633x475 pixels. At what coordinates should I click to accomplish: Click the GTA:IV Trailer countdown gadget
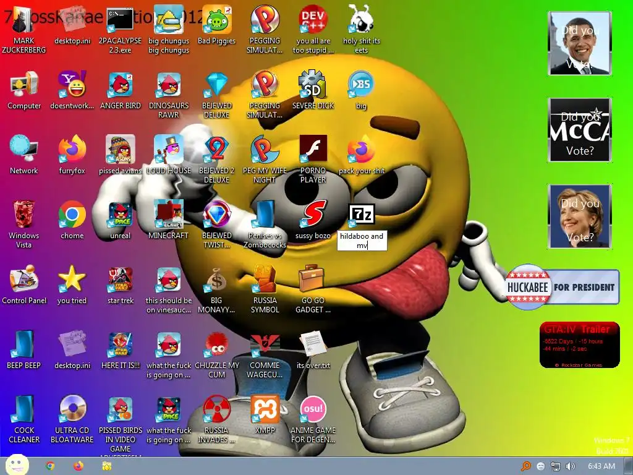[x=580, y=345]
